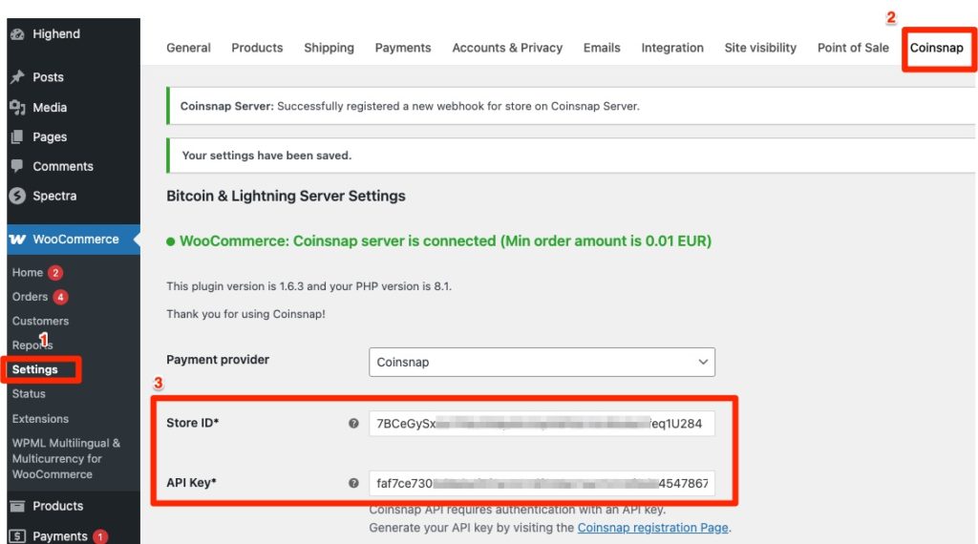Click the Media icon in sidebar
The image size is (978, 544).
click(x=17, y=107)
